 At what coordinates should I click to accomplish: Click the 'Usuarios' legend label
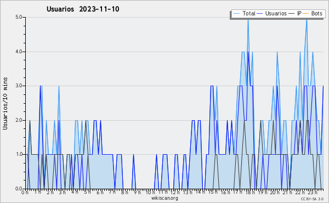pos(276,13)
